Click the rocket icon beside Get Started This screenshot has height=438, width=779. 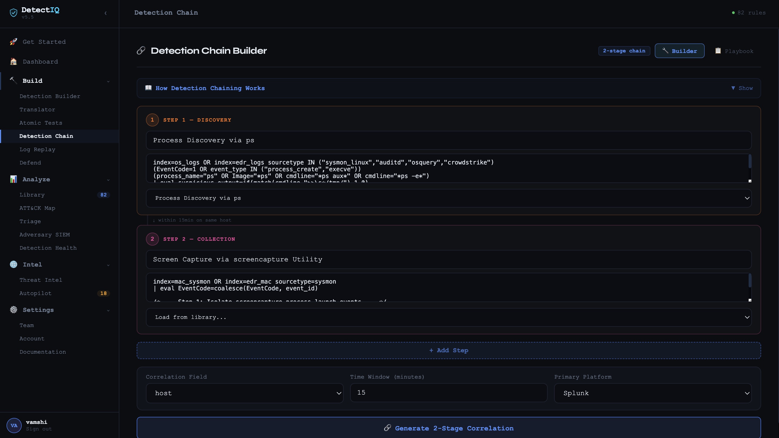(13, 42)
